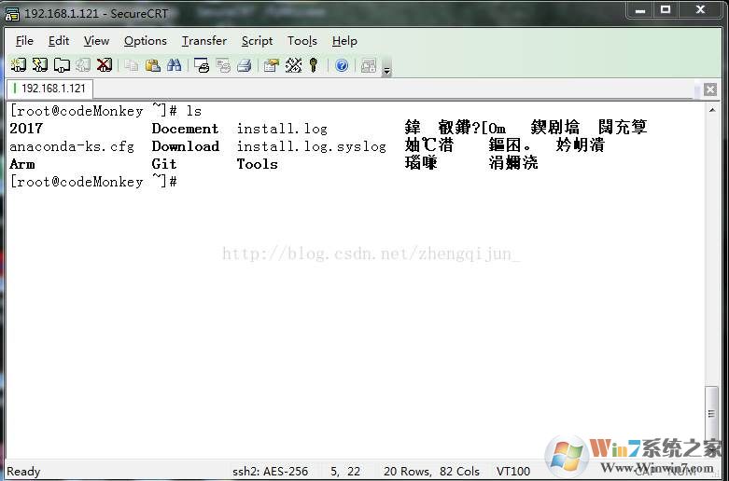Close the session tab with X button
Screen dimensions: 729x481
click(710, 89)
